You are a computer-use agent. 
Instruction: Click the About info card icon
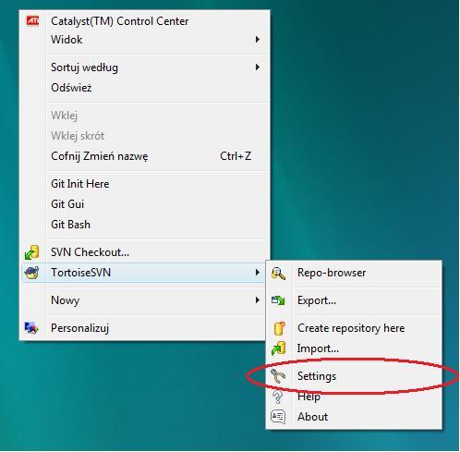[278, 417]
